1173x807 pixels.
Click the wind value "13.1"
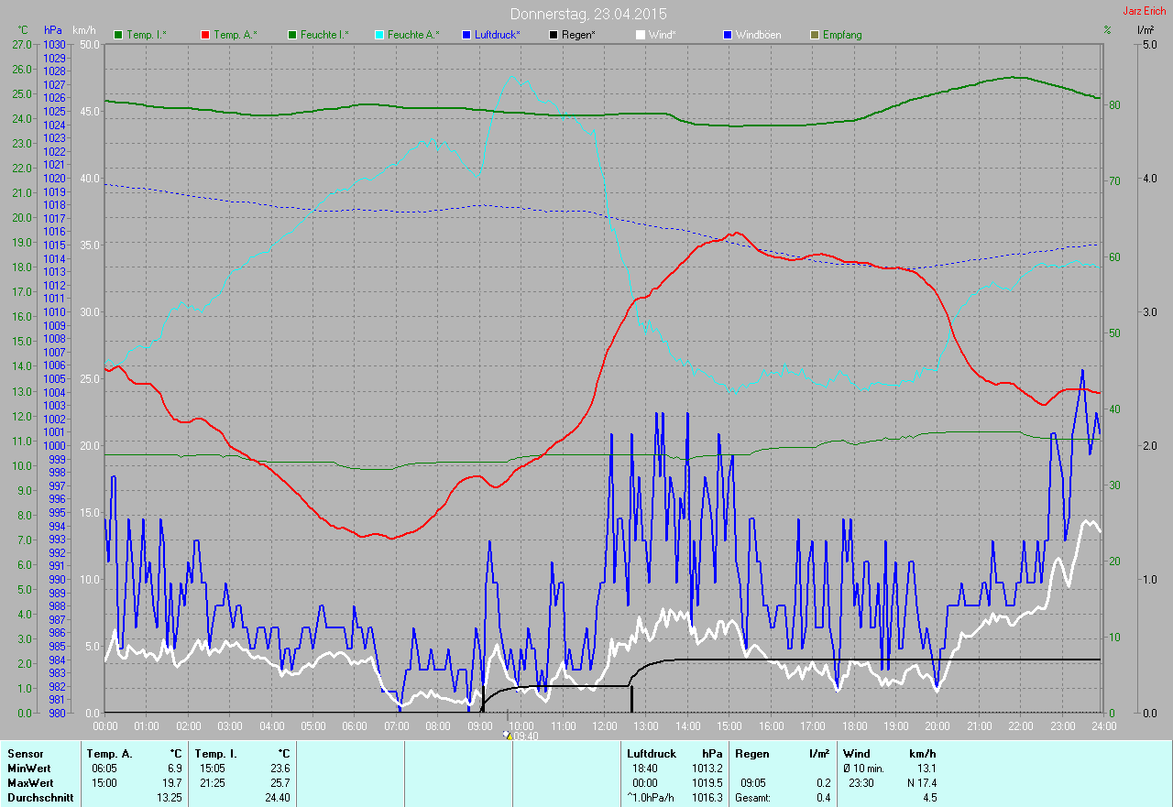coord(926,768)
